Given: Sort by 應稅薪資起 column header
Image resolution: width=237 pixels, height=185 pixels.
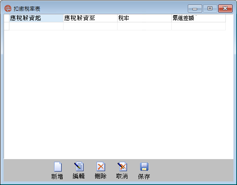Looking at the screenshot, I should [36, 18].
